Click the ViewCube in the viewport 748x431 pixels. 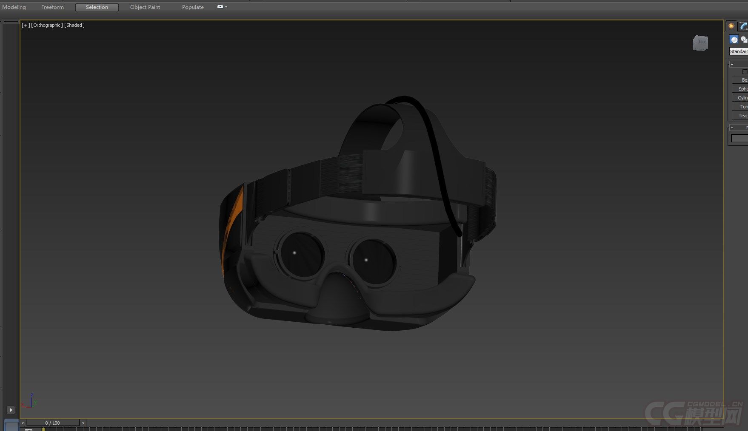pos(700,43)
